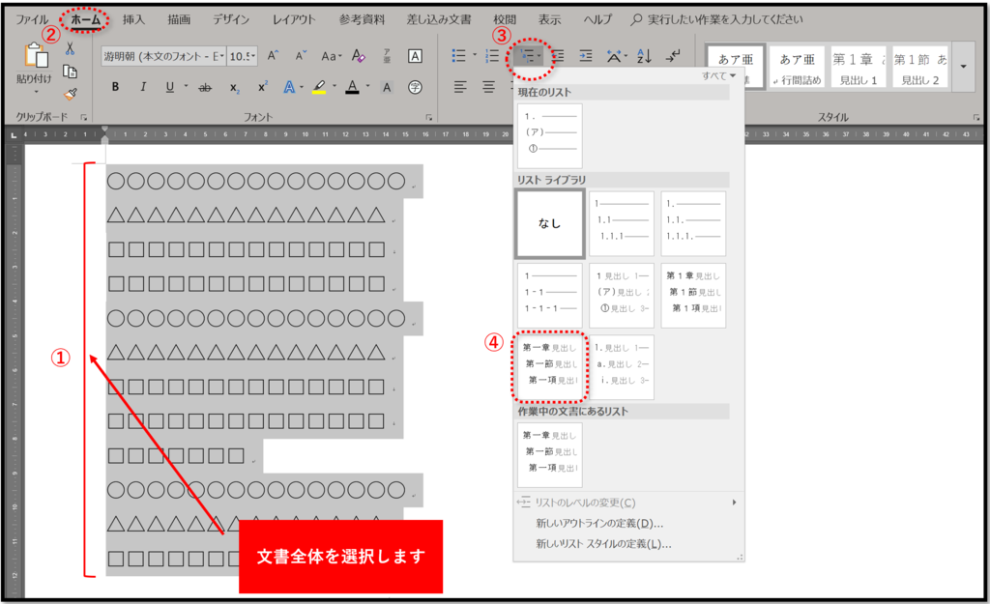Screen dimensions: 990x604
Task: Toggle display of editing marks
Action: pos(672,57)
